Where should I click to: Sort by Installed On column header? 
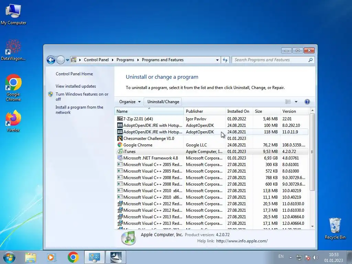coord(239,111)
